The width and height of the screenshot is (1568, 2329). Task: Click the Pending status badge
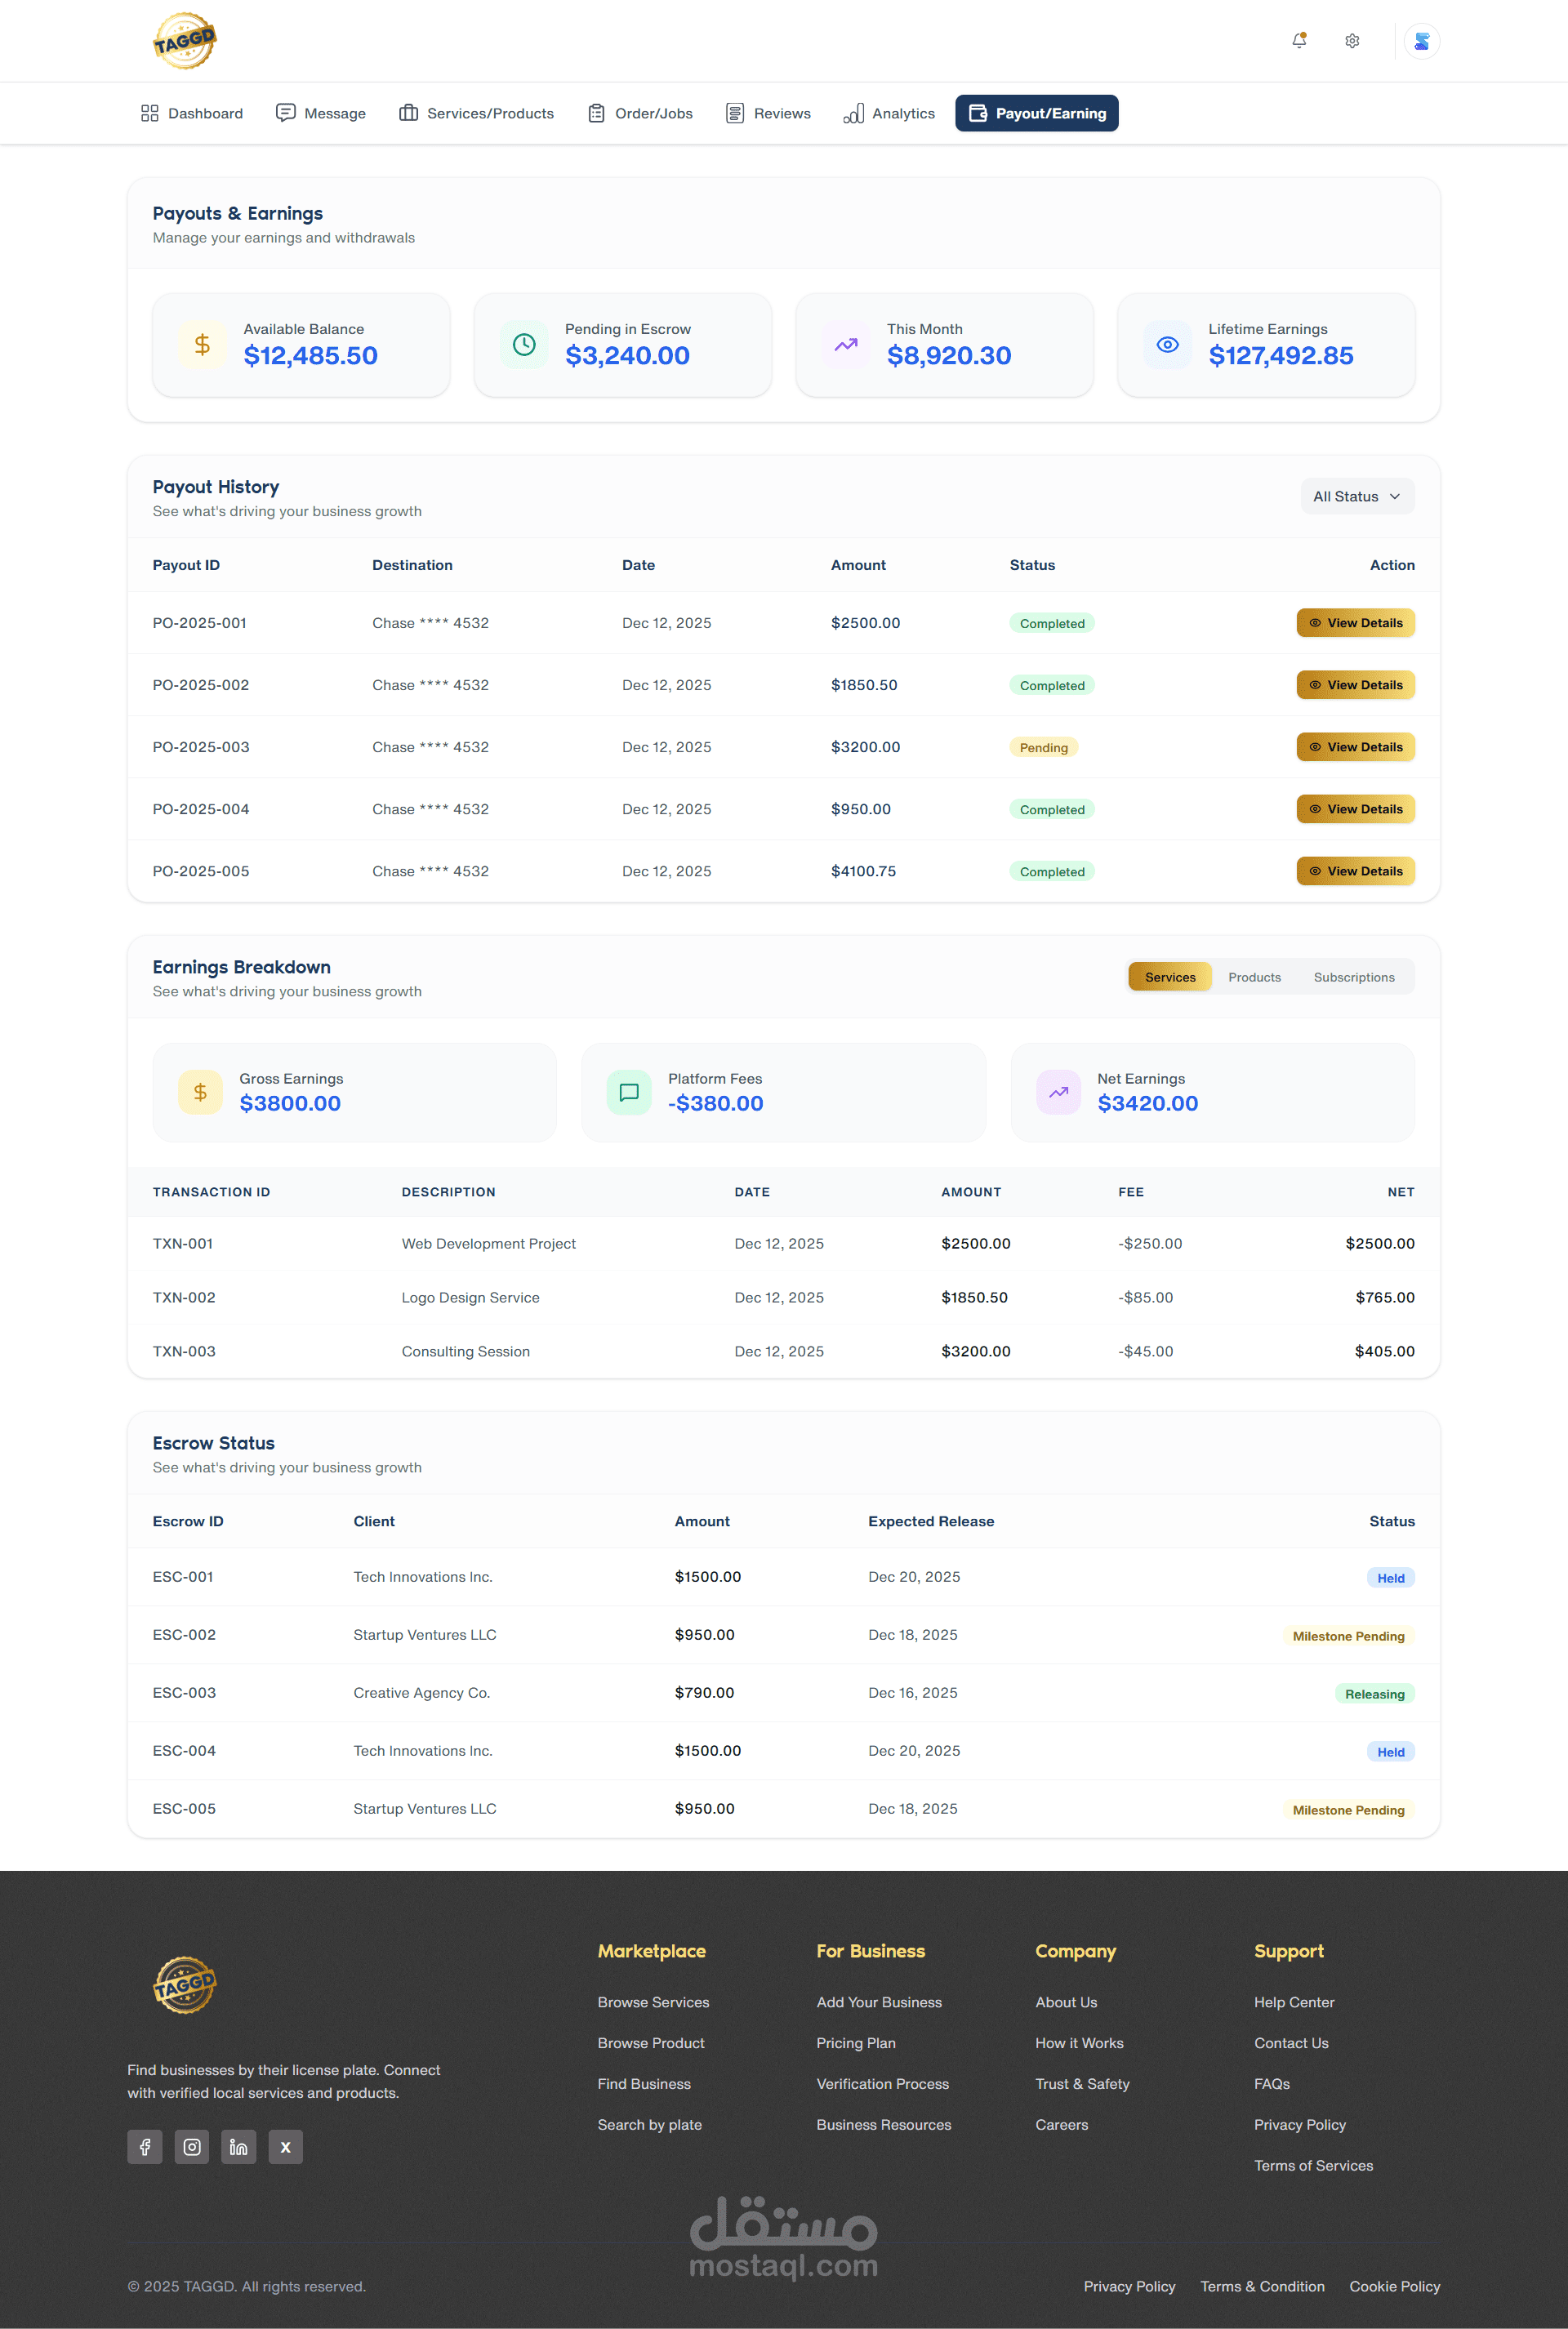pos(1043,748)
